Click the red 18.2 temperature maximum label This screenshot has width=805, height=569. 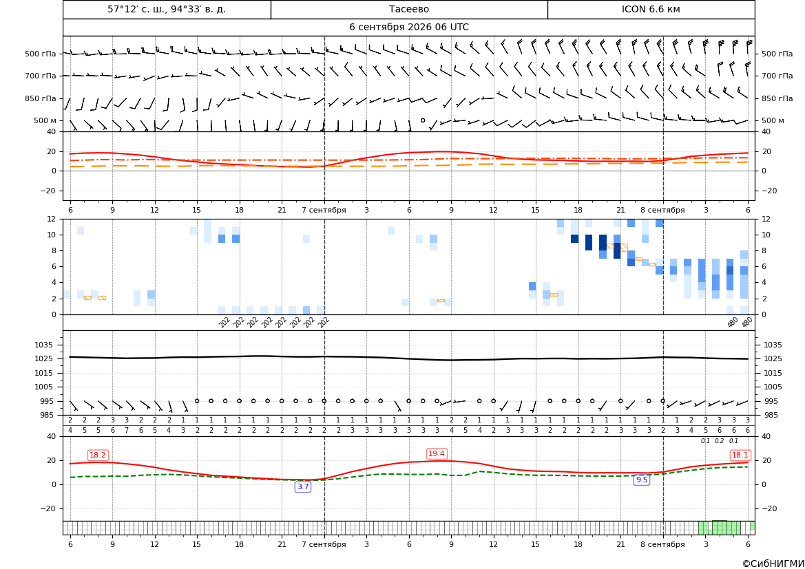pos(98,455)
